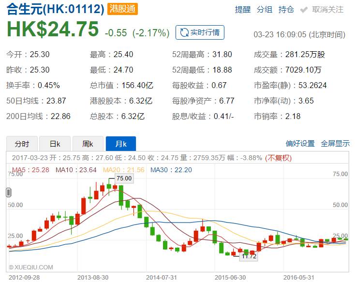Switch to the 周k weekly chart tab
Viewport: 355px width, 282px height.
[88, 144]
